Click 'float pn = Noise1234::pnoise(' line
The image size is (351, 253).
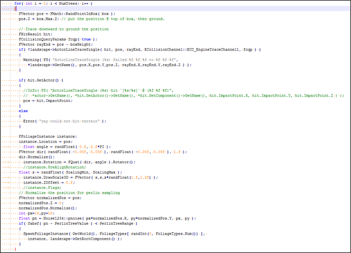click(x=107, y=219)
